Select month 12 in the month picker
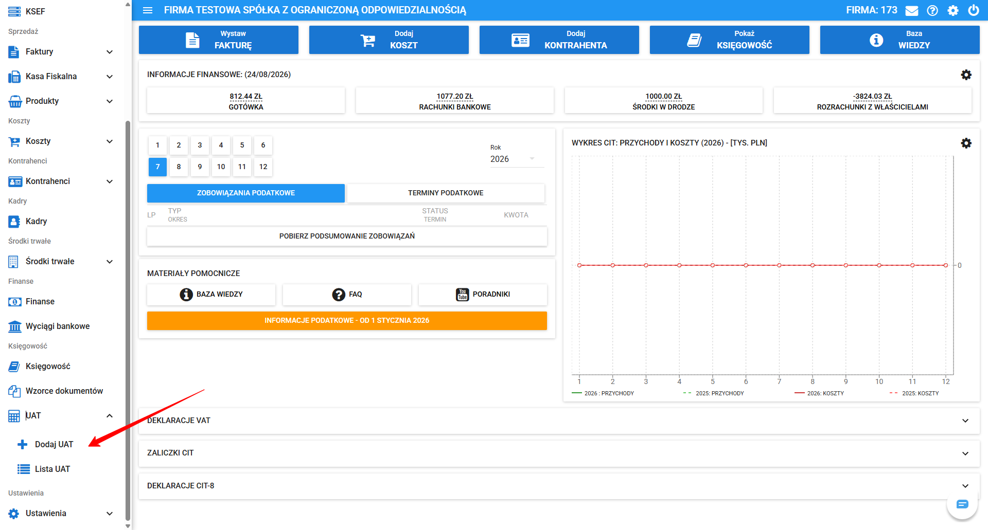The height and width of the screenshot is (530, 988). (x=263, y=167)
